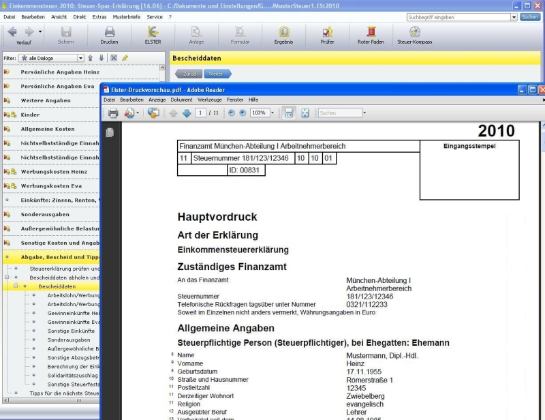
Task: Click in the Suchbegriff eingeben search field
Action: (458, 17)
